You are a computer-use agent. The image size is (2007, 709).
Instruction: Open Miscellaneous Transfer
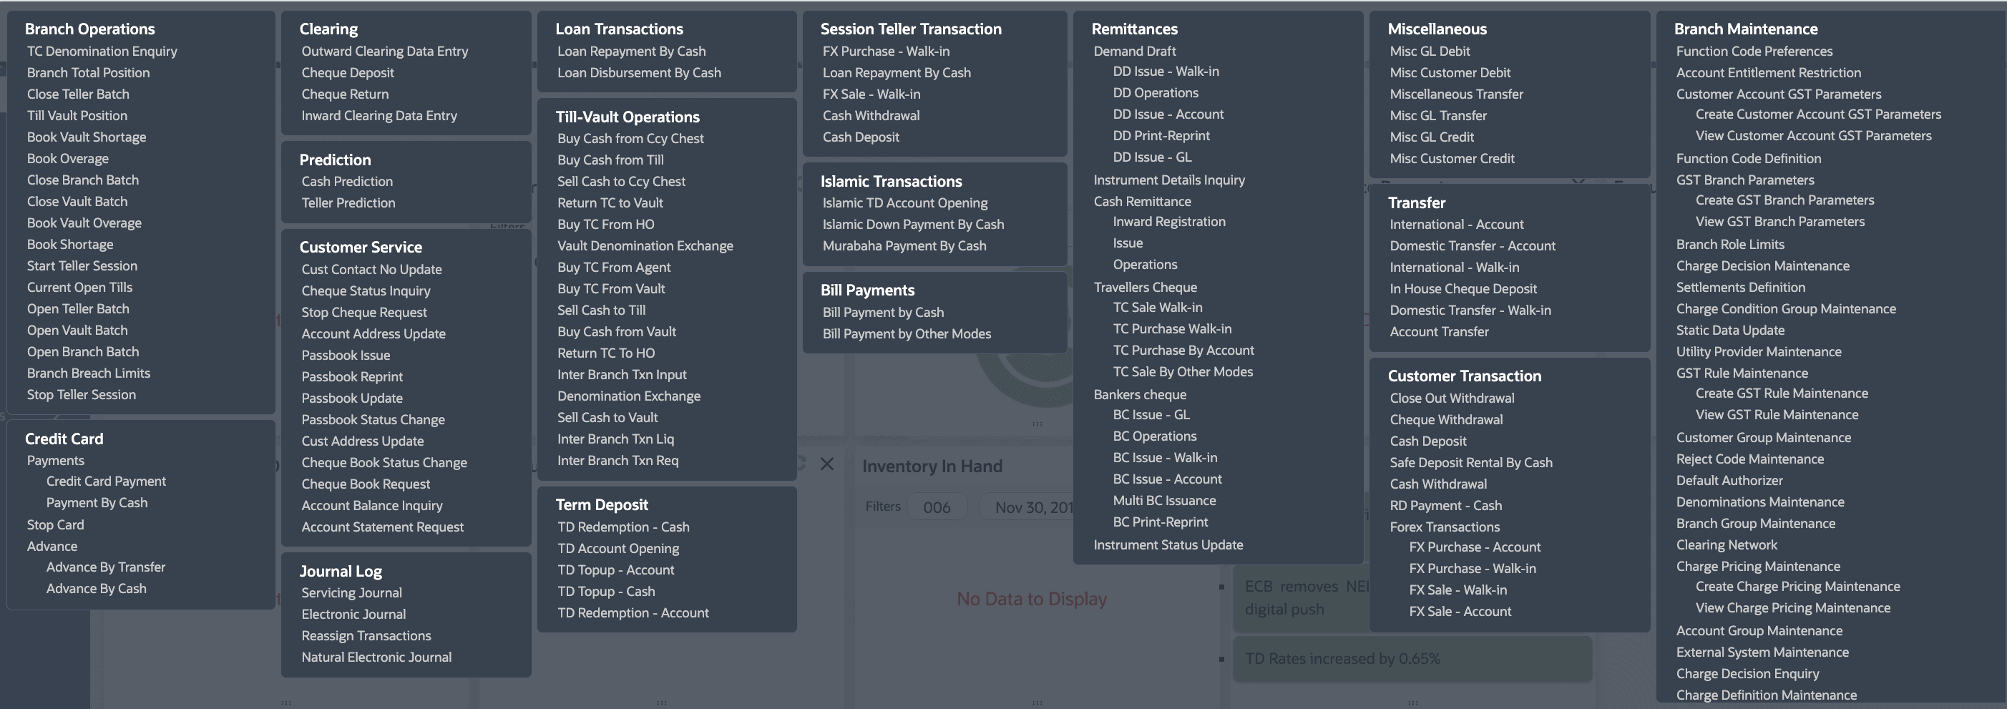(x=1456, y=94)
